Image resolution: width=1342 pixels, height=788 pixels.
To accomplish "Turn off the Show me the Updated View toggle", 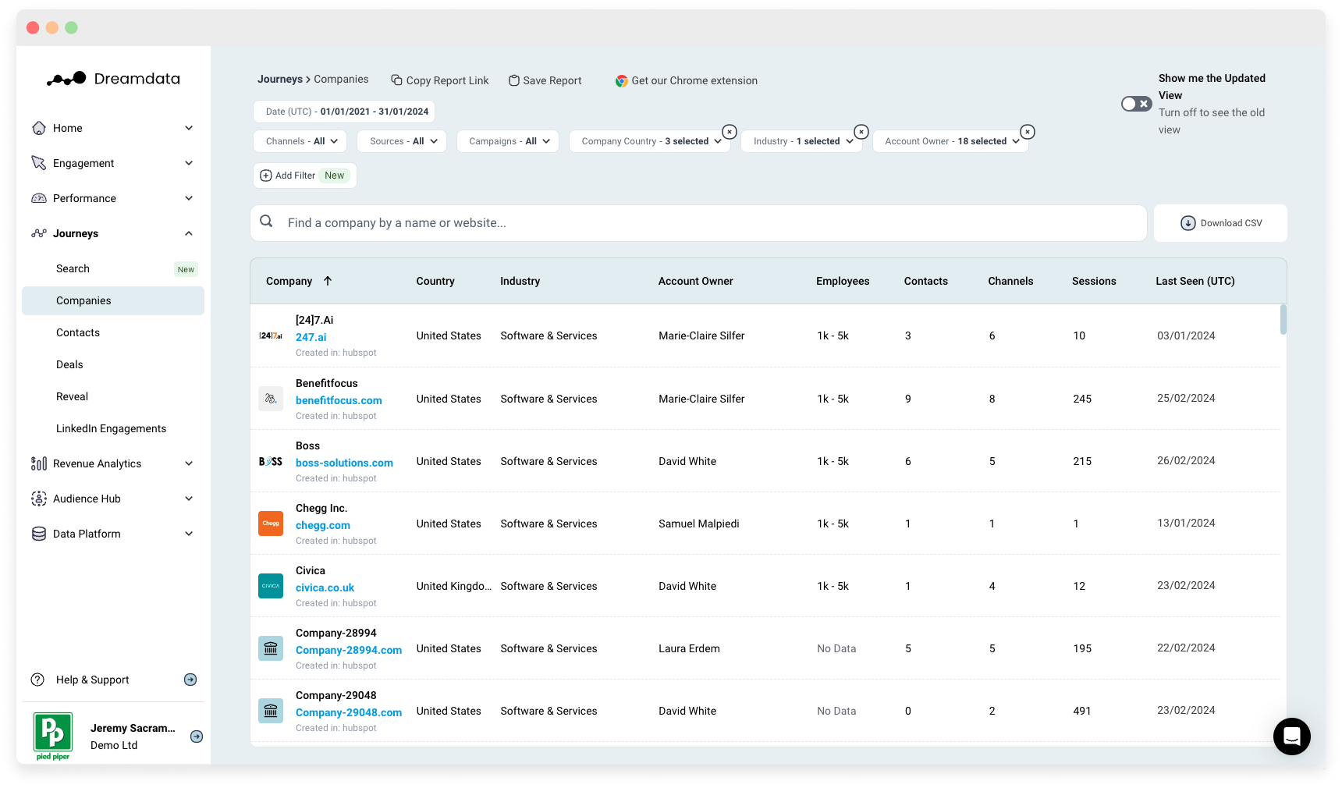I will tap(1136, 103).
